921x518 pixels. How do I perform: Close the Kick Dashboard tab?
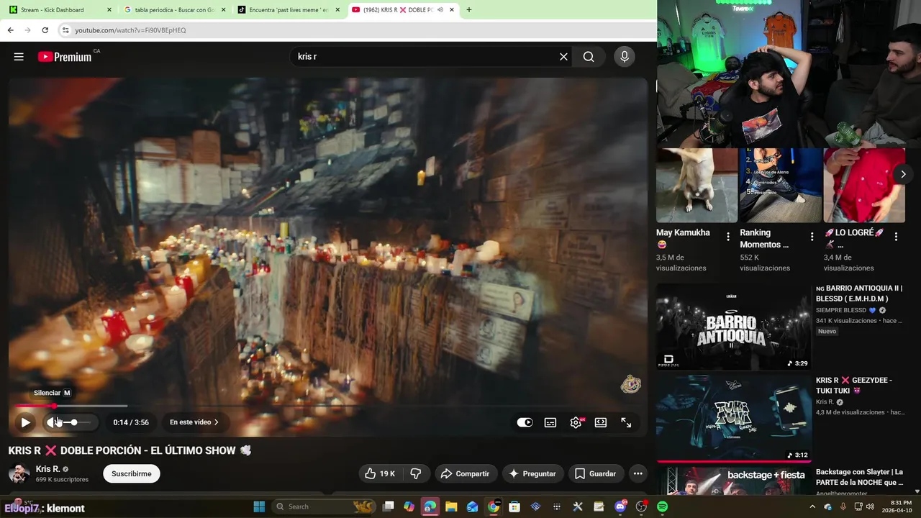(109, 10)
